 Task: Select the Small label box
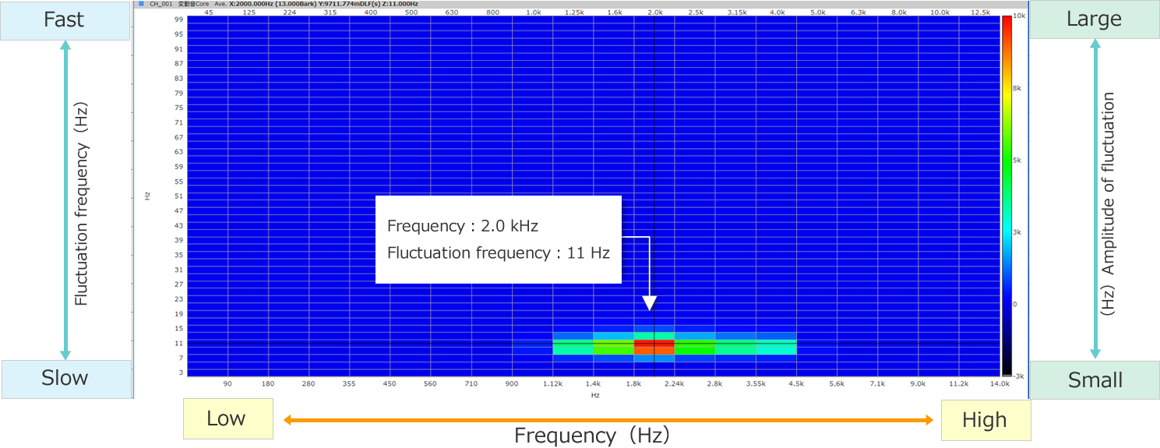[x=1095, y=380]
